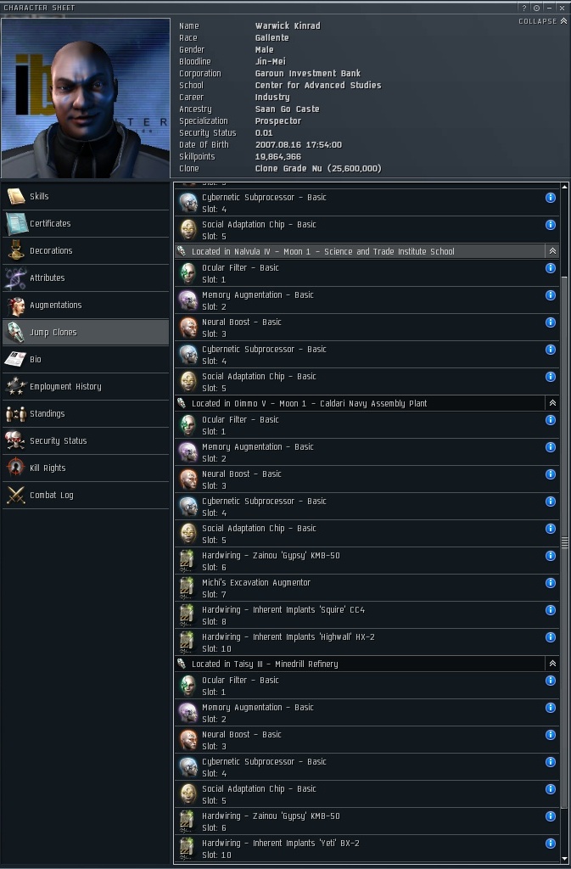The width and height of the screenshot is (571, 869).
Task: Open the Augmentations section
Action: [86, 305]
